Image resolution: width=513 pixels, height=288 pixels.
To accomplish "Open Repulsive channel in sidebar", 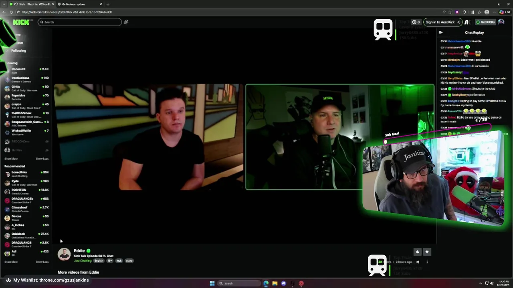I will coord(26,97).
